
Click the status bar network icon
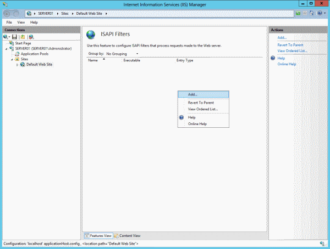click(x=322, y=244)
